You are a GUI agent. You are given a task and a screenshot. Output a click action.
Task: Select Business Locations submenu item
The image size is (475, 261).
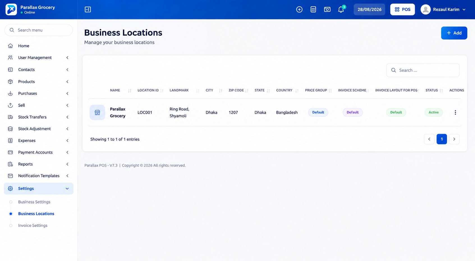coord(36,214)
